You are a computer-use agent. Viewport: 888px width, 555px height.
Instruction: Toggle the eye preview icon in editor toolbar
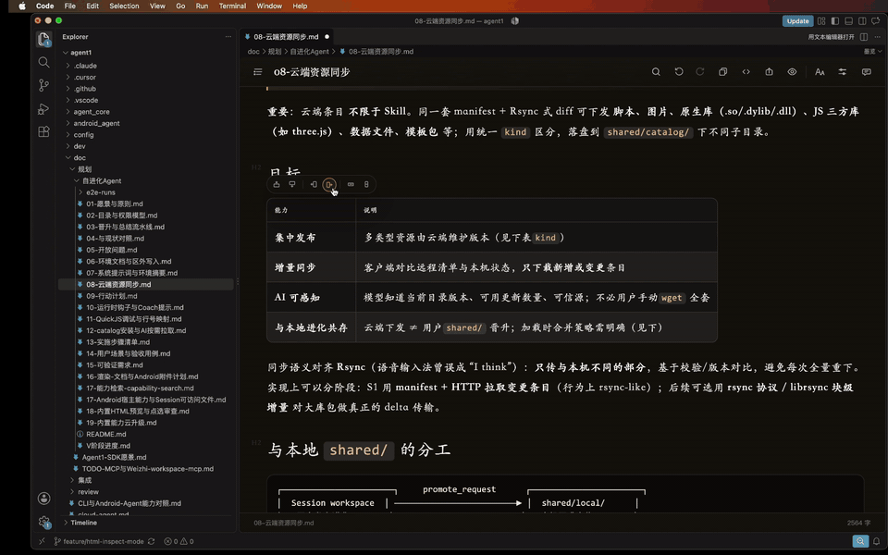[x=792, y=72]
